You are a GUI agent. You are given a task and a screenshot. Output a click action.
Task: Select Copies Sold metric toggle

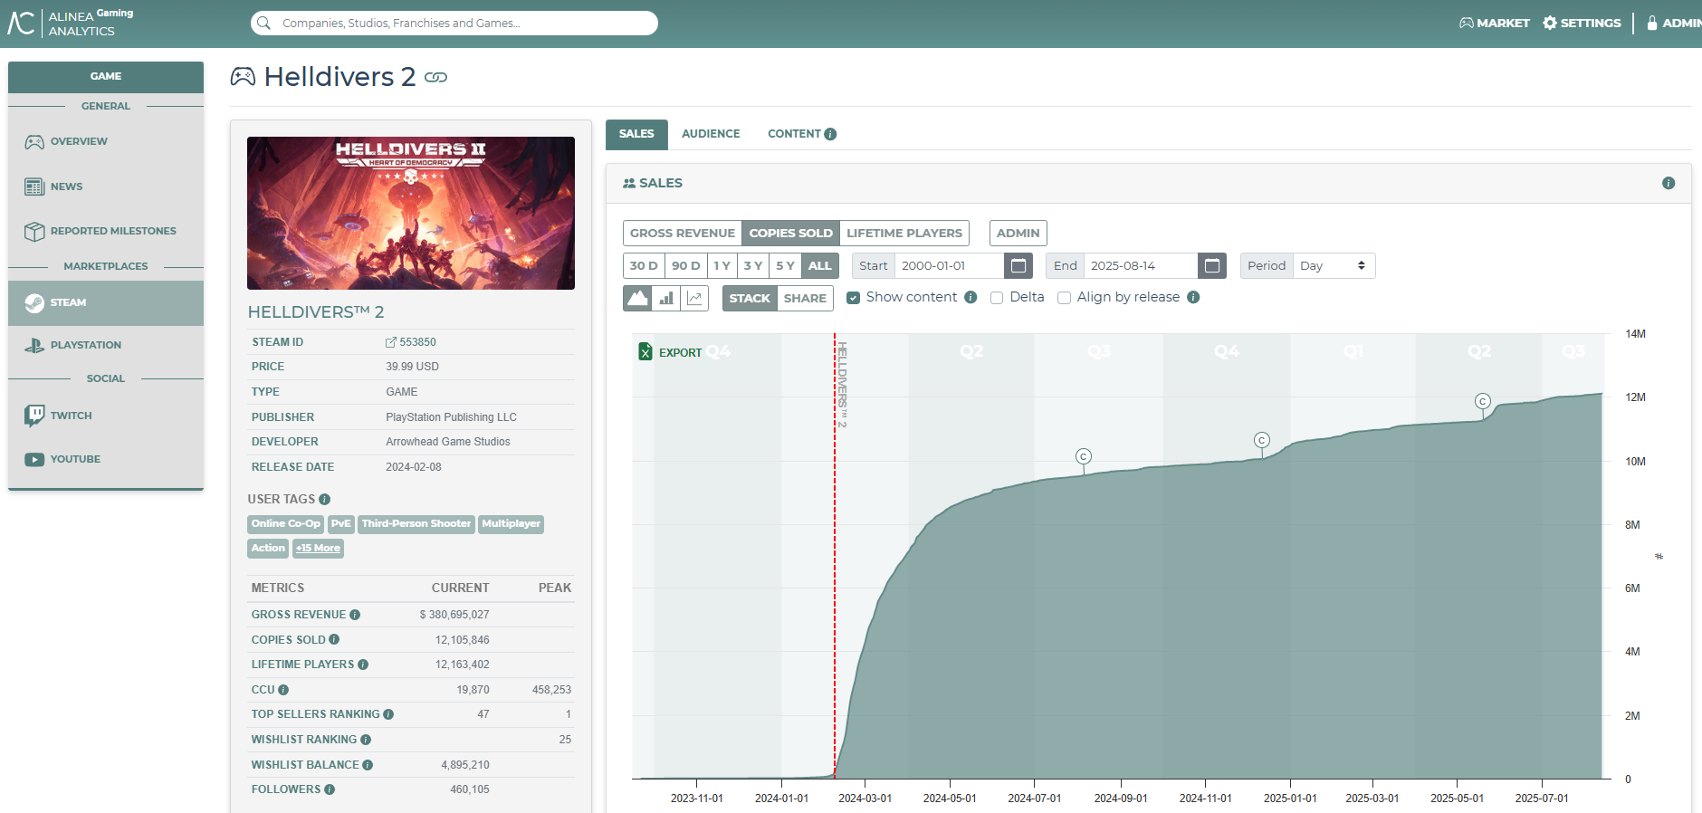pyautogui.click(x=790, y=233)
